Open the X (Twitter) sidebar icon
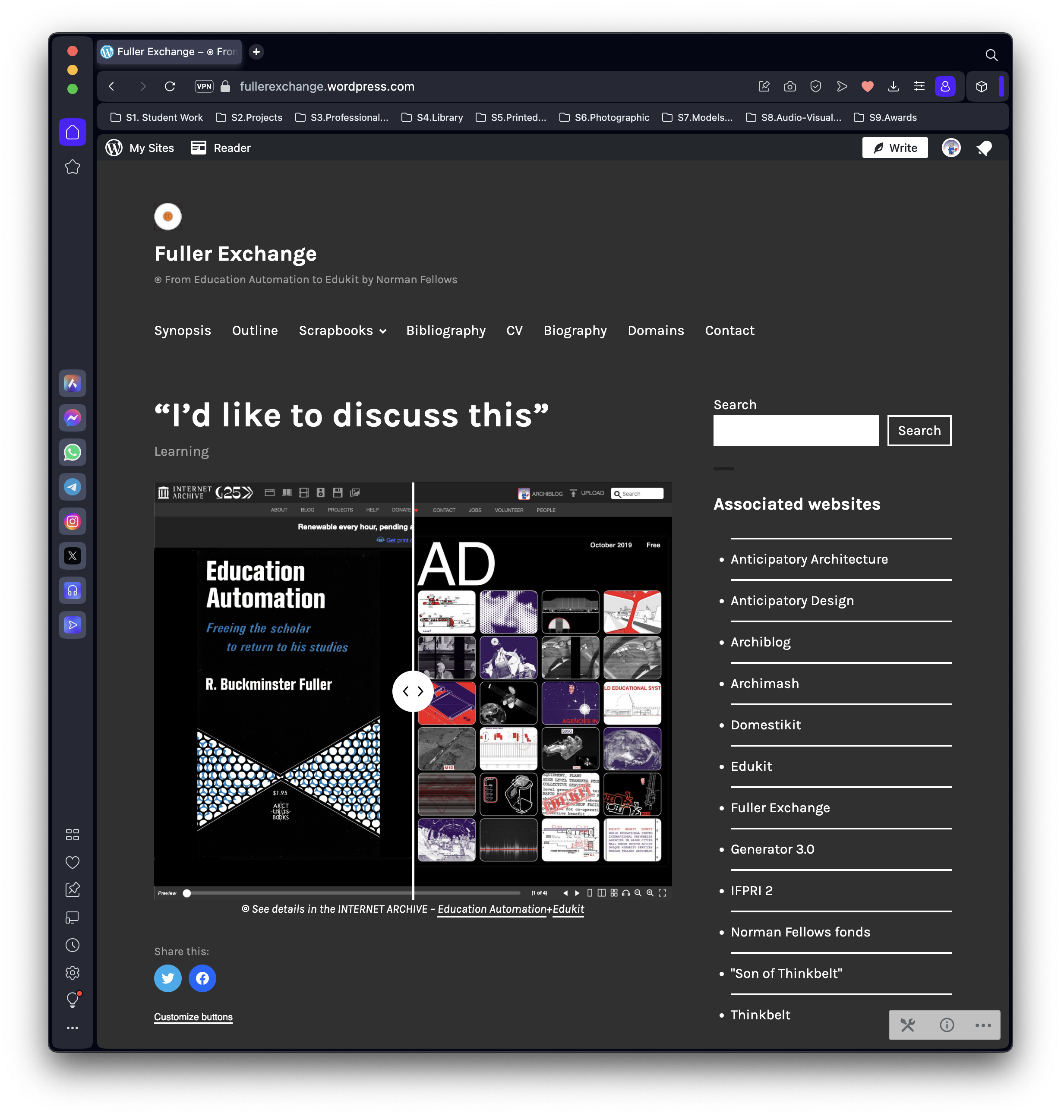Image resolution: width=1061 pixels, height=1116 pixels. pyautogui.click(x=73, y=556)
